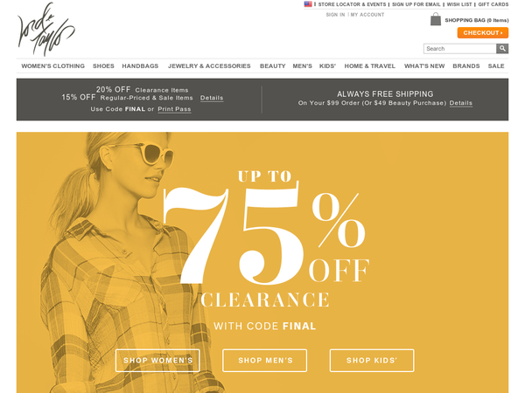Open the Sale menu item

coord(496,65)
